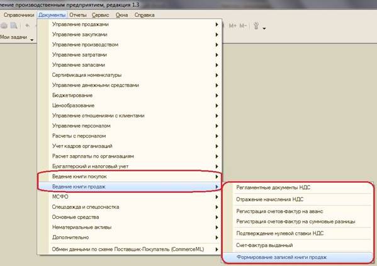
Task: Click the undo arrow icon
Action: (28, 25)
